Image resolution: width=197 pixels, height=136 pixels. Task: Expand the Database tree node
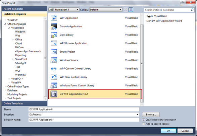click(5, 90)
